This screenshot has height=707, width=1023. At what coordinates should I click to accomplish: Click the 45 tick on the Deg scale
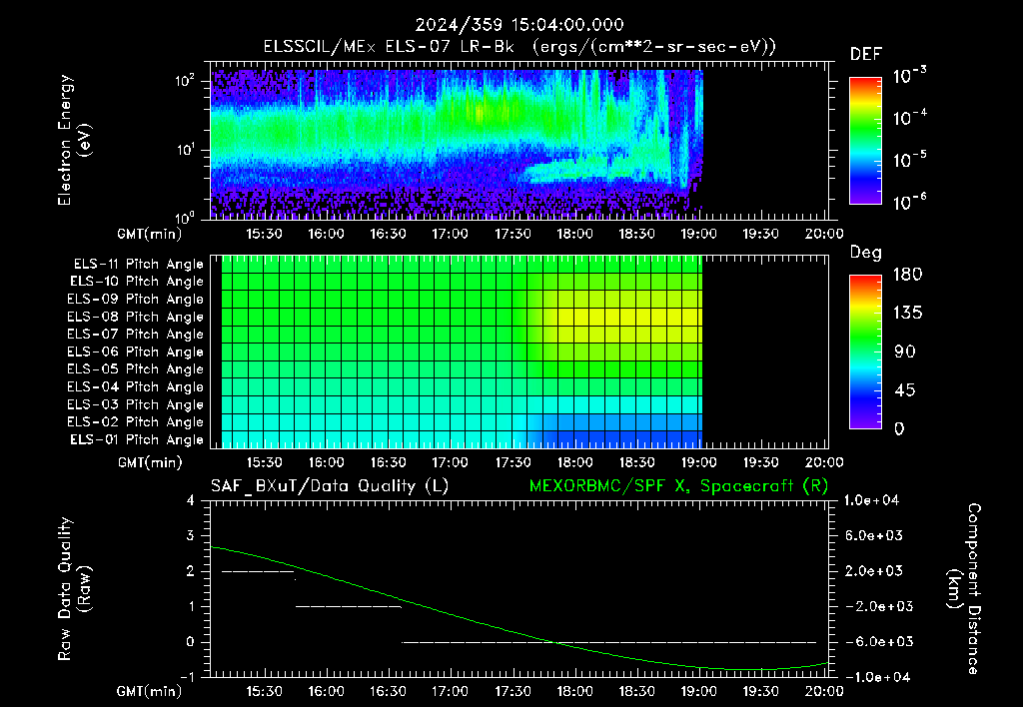click(905, 390)
